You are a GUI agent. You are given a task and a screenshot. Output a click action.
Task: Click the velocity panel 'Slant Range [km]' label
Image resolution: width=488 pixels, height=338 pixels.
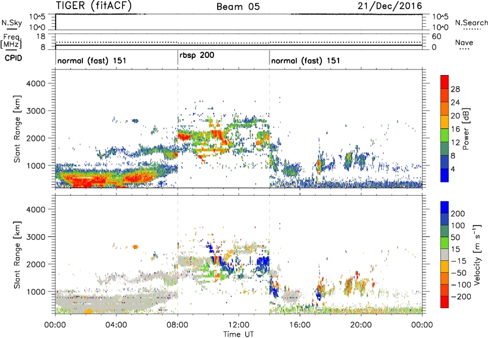pyautogui.click(x=17, y=255)
